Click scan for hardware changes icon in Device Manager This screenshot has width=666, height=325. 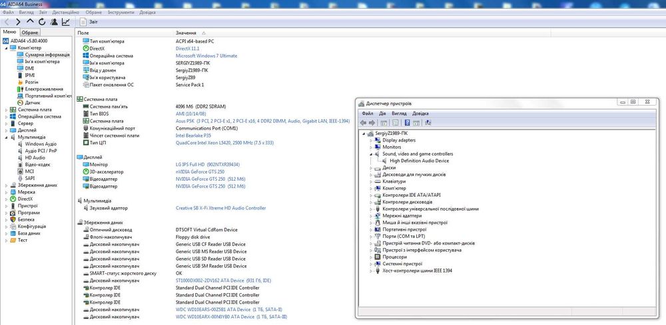click(428, 122)
